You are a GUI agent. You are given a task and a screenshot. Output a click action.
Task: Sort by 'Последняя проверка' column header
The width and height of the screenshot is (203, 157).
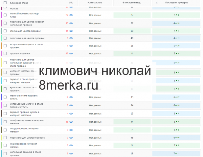[x=177, y=3]
